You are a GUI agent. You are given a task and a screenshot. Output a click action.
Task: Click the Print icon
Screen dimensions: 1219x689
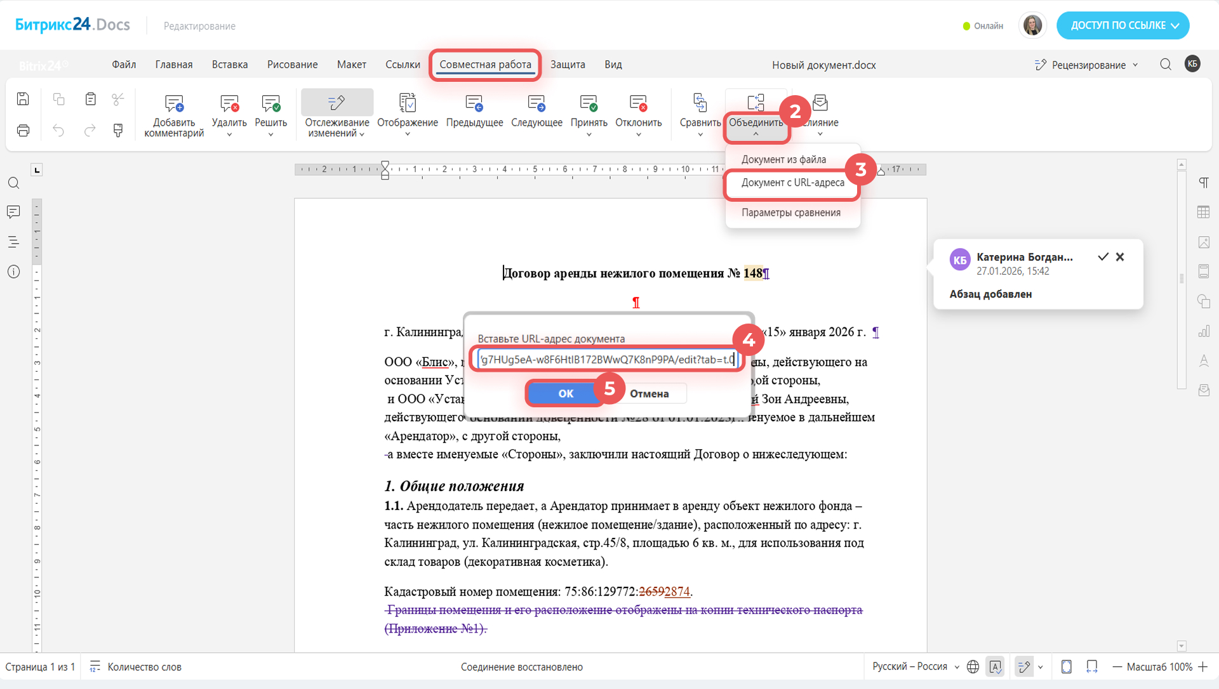point(23,130)
